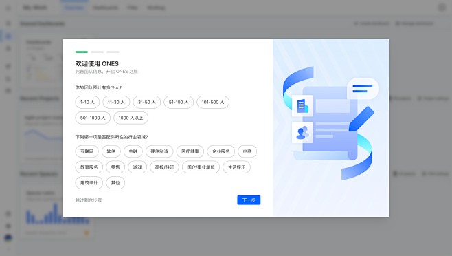
Task: Choose the 硬件制造 industry option
Action: click(x=159, y=151)
